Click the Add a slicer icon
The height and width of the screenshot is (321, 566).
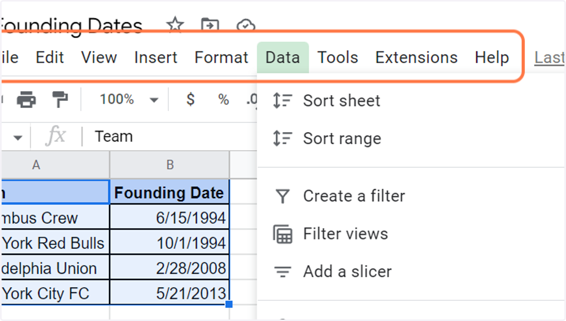tap(283, 272)
